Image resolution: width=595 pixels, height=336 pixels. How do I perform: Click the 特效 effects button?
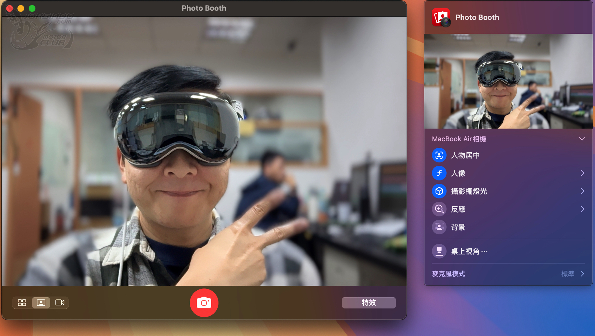(x=369, y=303)
